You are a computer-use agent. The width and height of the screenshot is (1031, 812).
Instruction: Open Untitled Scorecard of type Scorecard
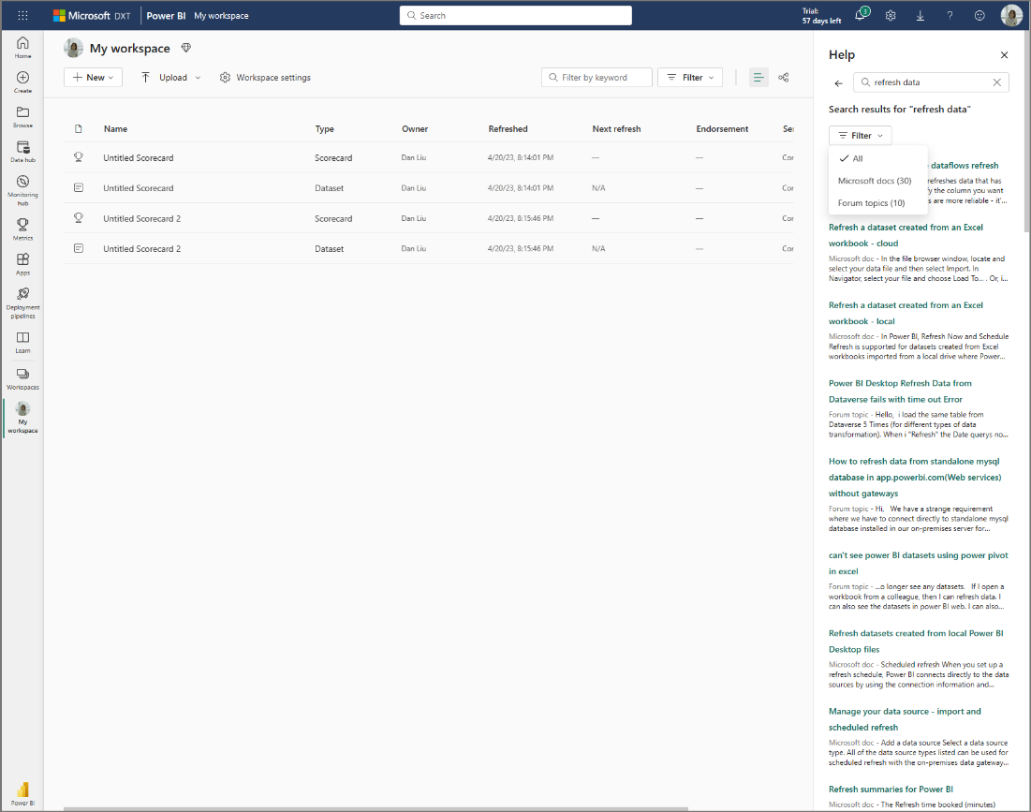click(138, 157)
